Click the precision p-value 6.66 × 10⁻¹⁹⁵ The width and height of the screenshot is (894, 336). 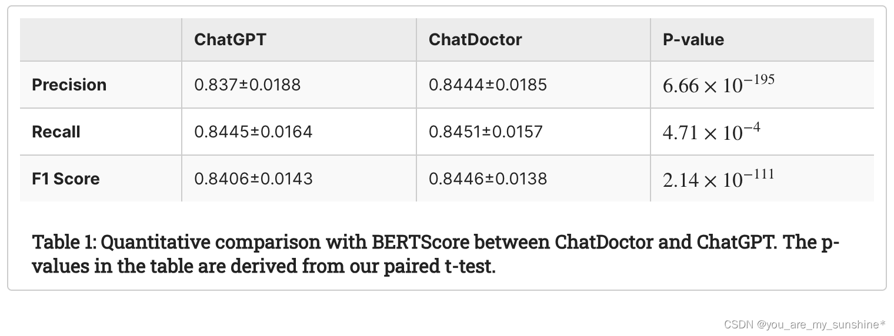[718, 84]
